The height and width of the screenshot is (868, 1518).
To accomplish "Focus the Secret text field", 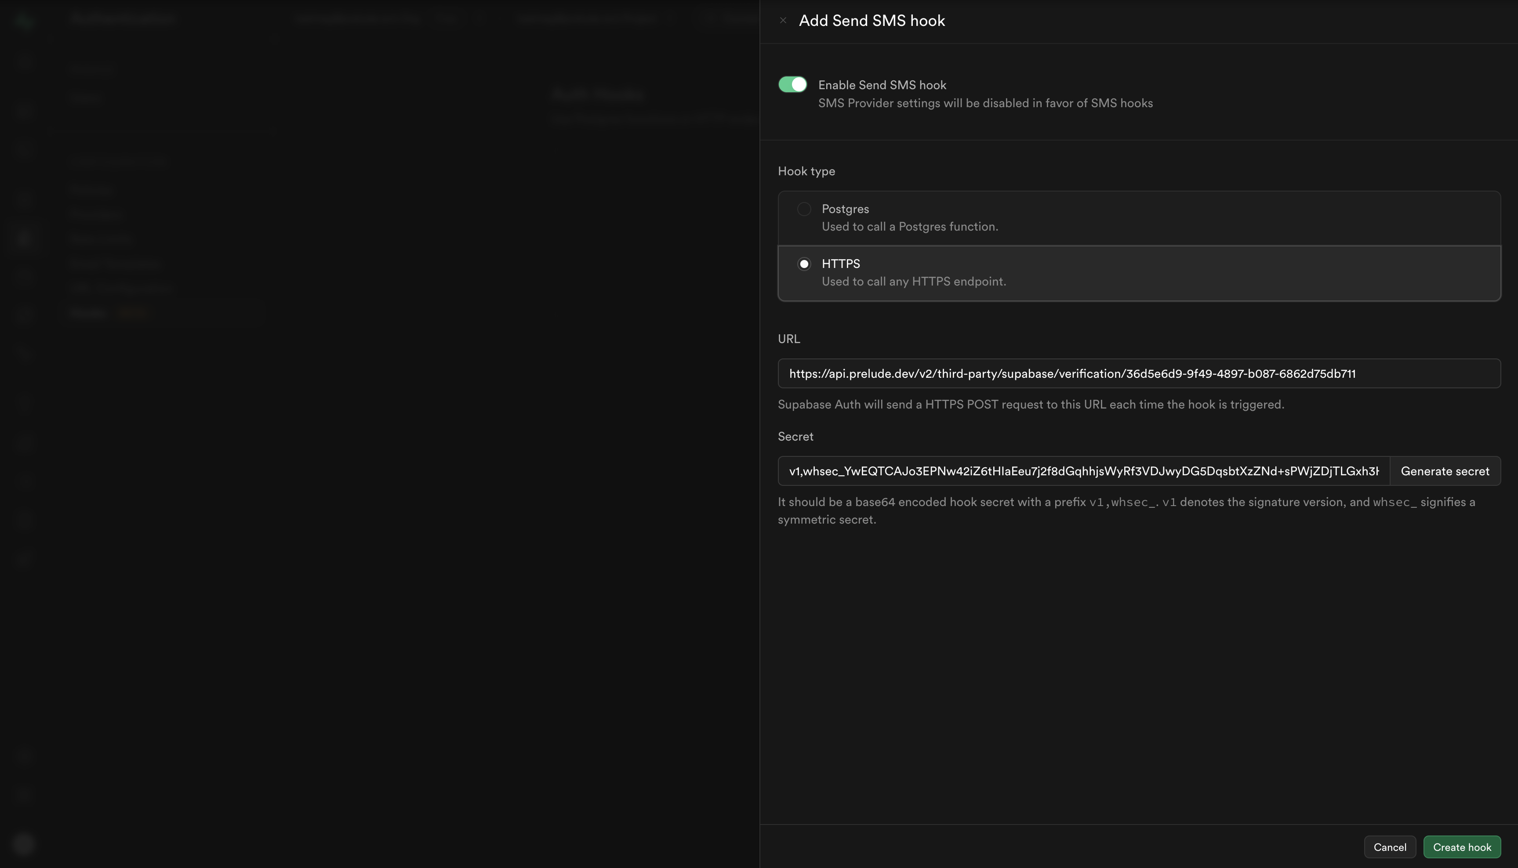I will coord(1083,472).
